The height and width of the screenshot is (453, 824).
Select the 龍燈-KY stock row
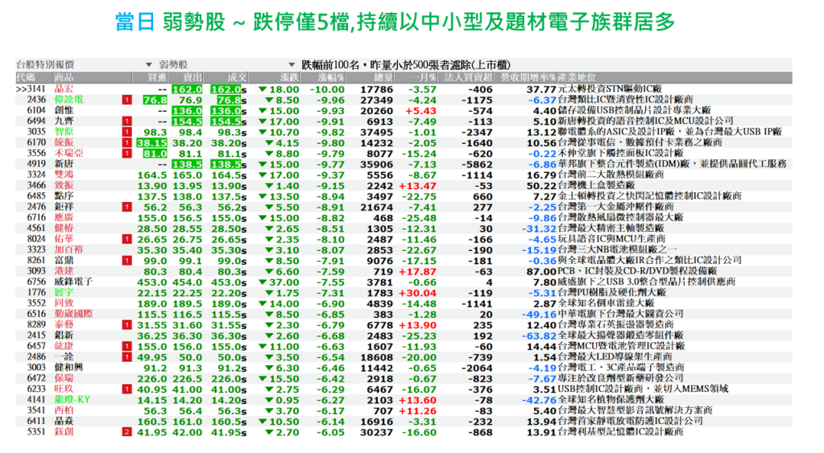[x=72, y=400]
